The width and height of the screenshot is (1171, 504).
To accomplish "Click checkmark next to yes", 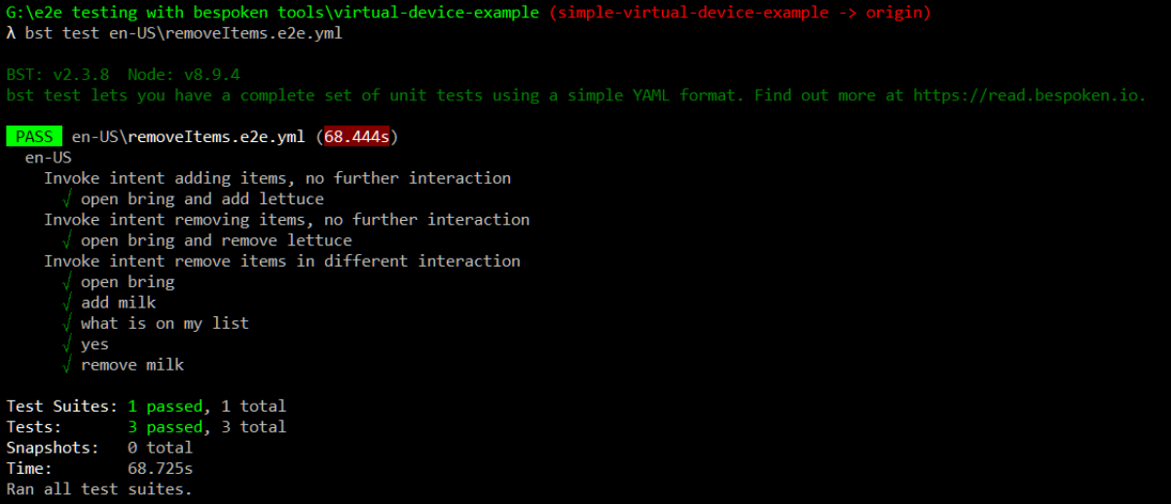I will click(67, 343).
